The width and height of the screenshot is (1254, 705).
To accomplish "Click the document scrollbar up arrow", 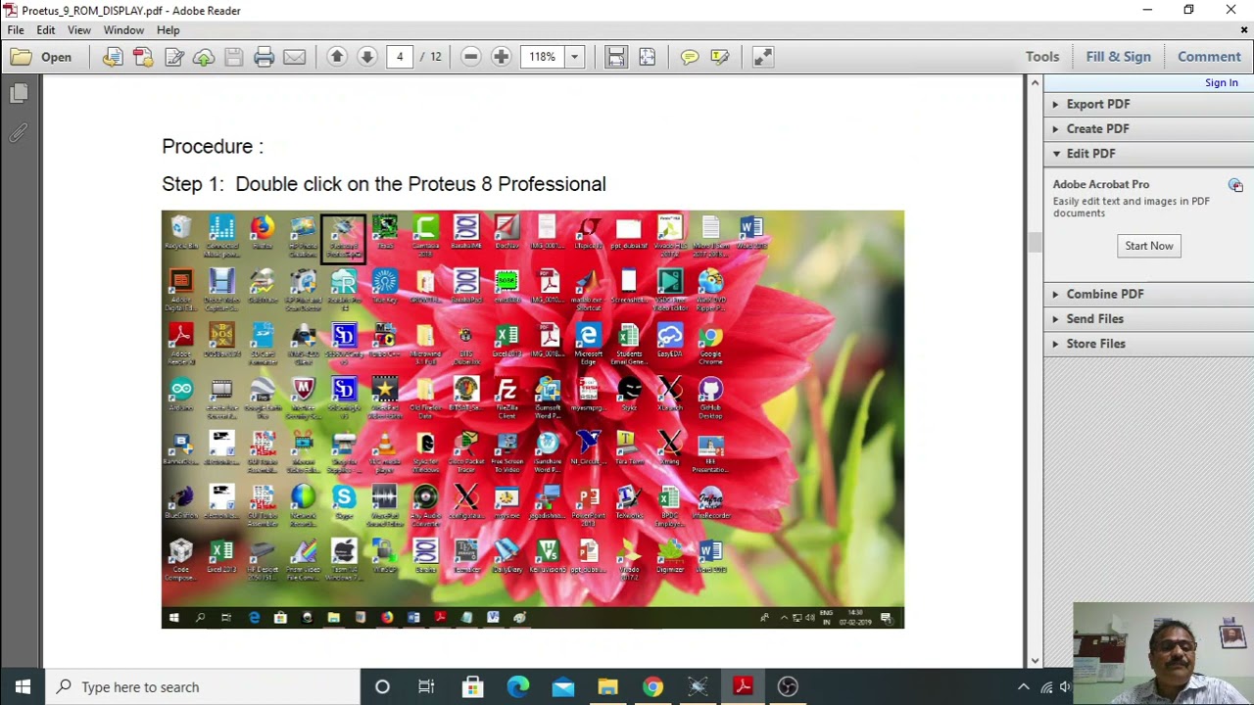I will coord(1035,83).
